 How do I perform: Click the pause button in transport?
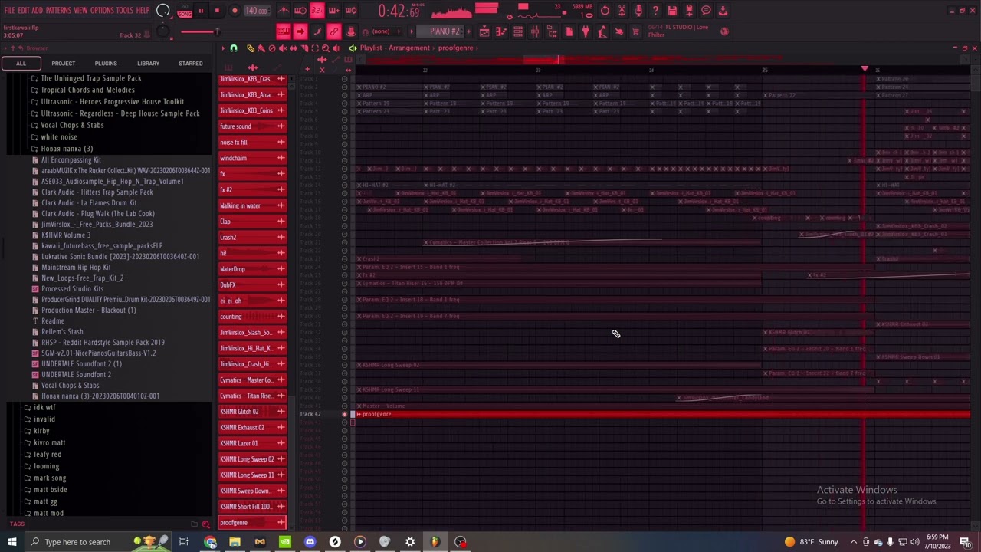pos(201,11)
